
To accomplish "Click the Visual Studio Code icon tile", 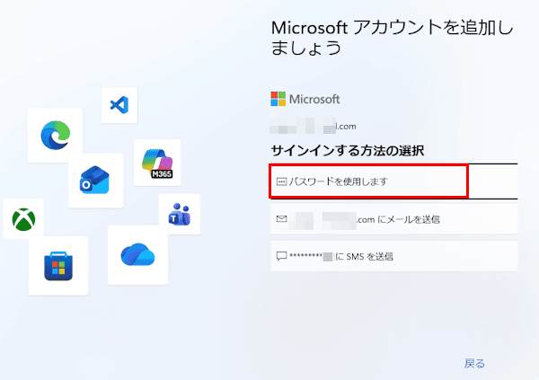I will click(119, 105).
